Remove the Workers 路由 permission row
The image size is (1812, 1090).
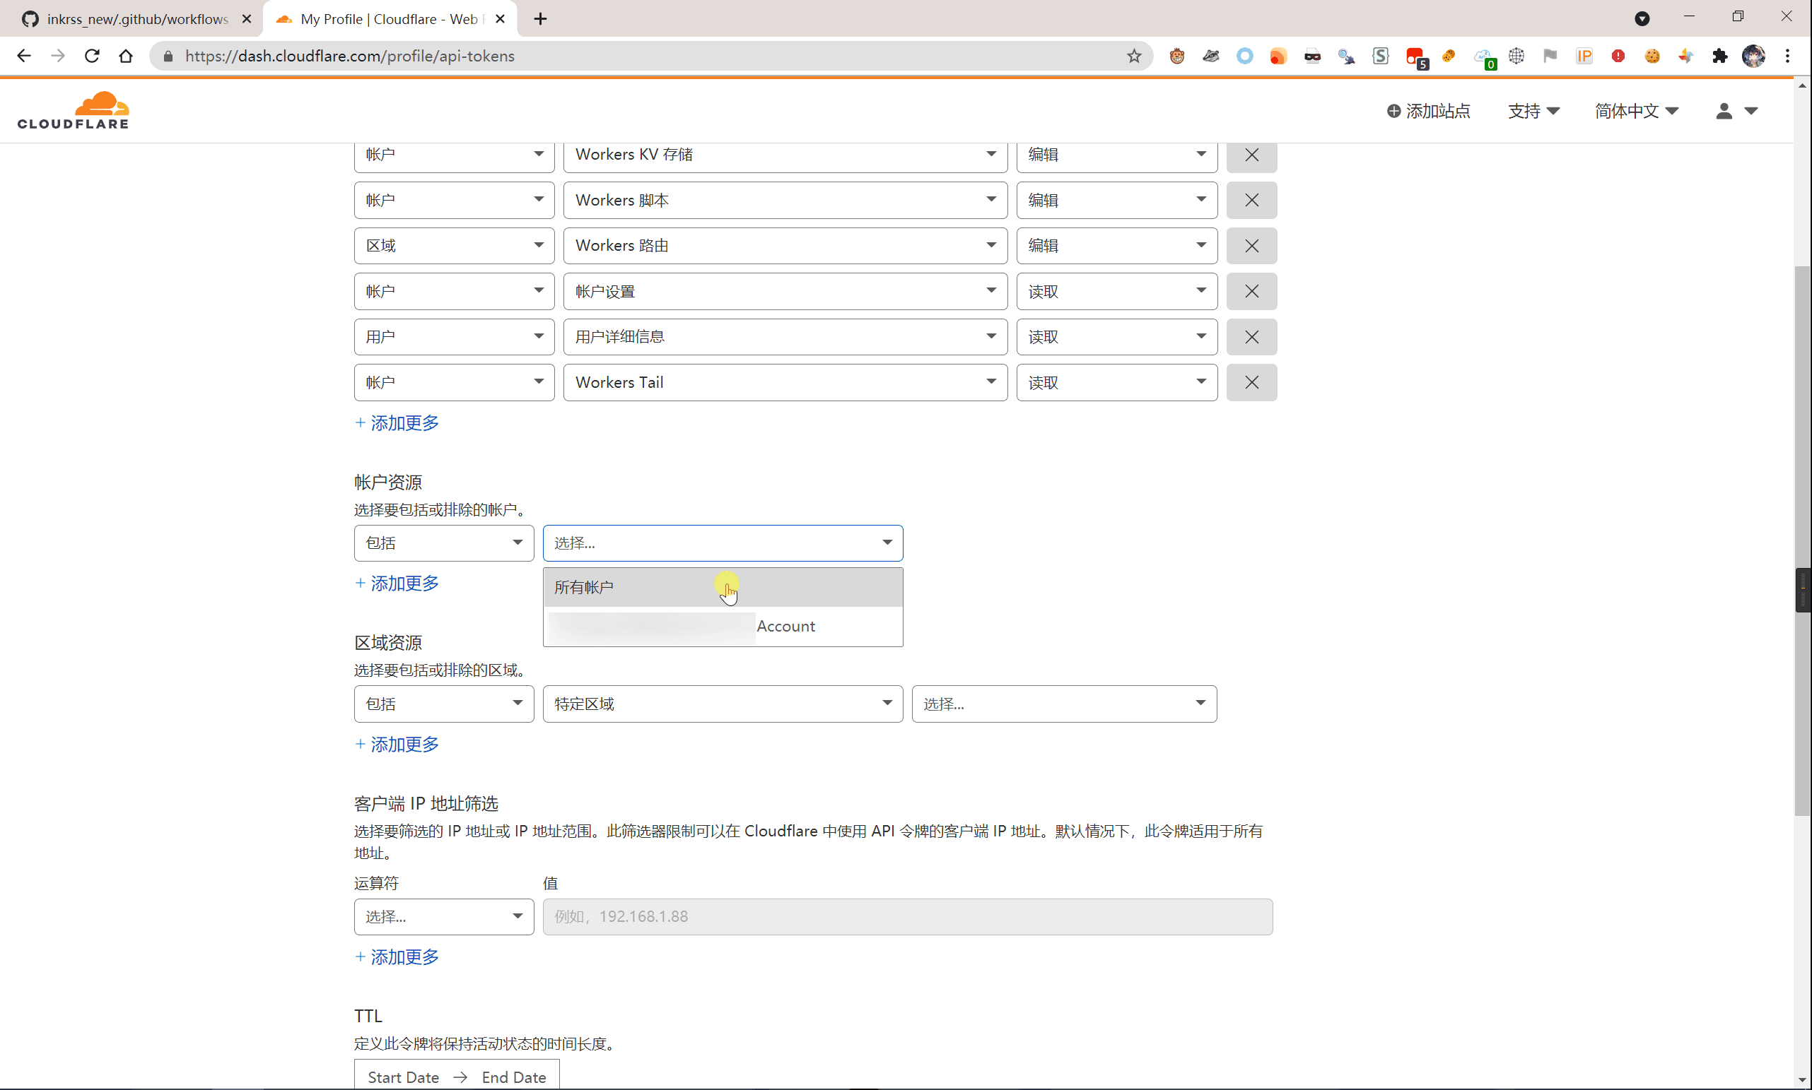[x=1251, y=245]
